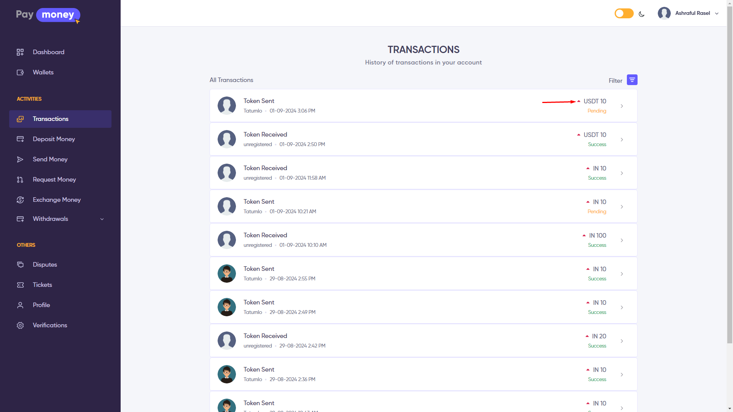Open the Profile link in sidebar
This screenshot has width=733, height=412.
pyautogui.click(x=41, y=305)
